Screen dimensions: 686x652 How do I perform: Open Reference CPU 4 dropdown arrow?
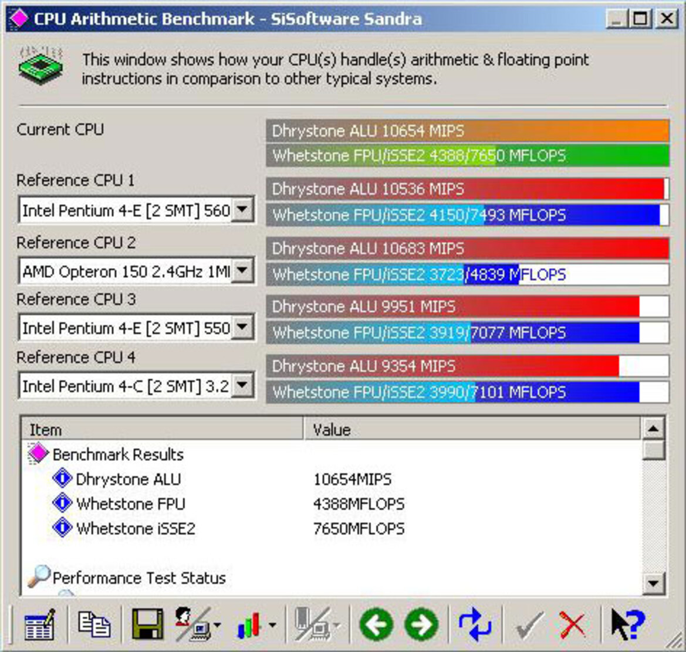tap(242, 385)
